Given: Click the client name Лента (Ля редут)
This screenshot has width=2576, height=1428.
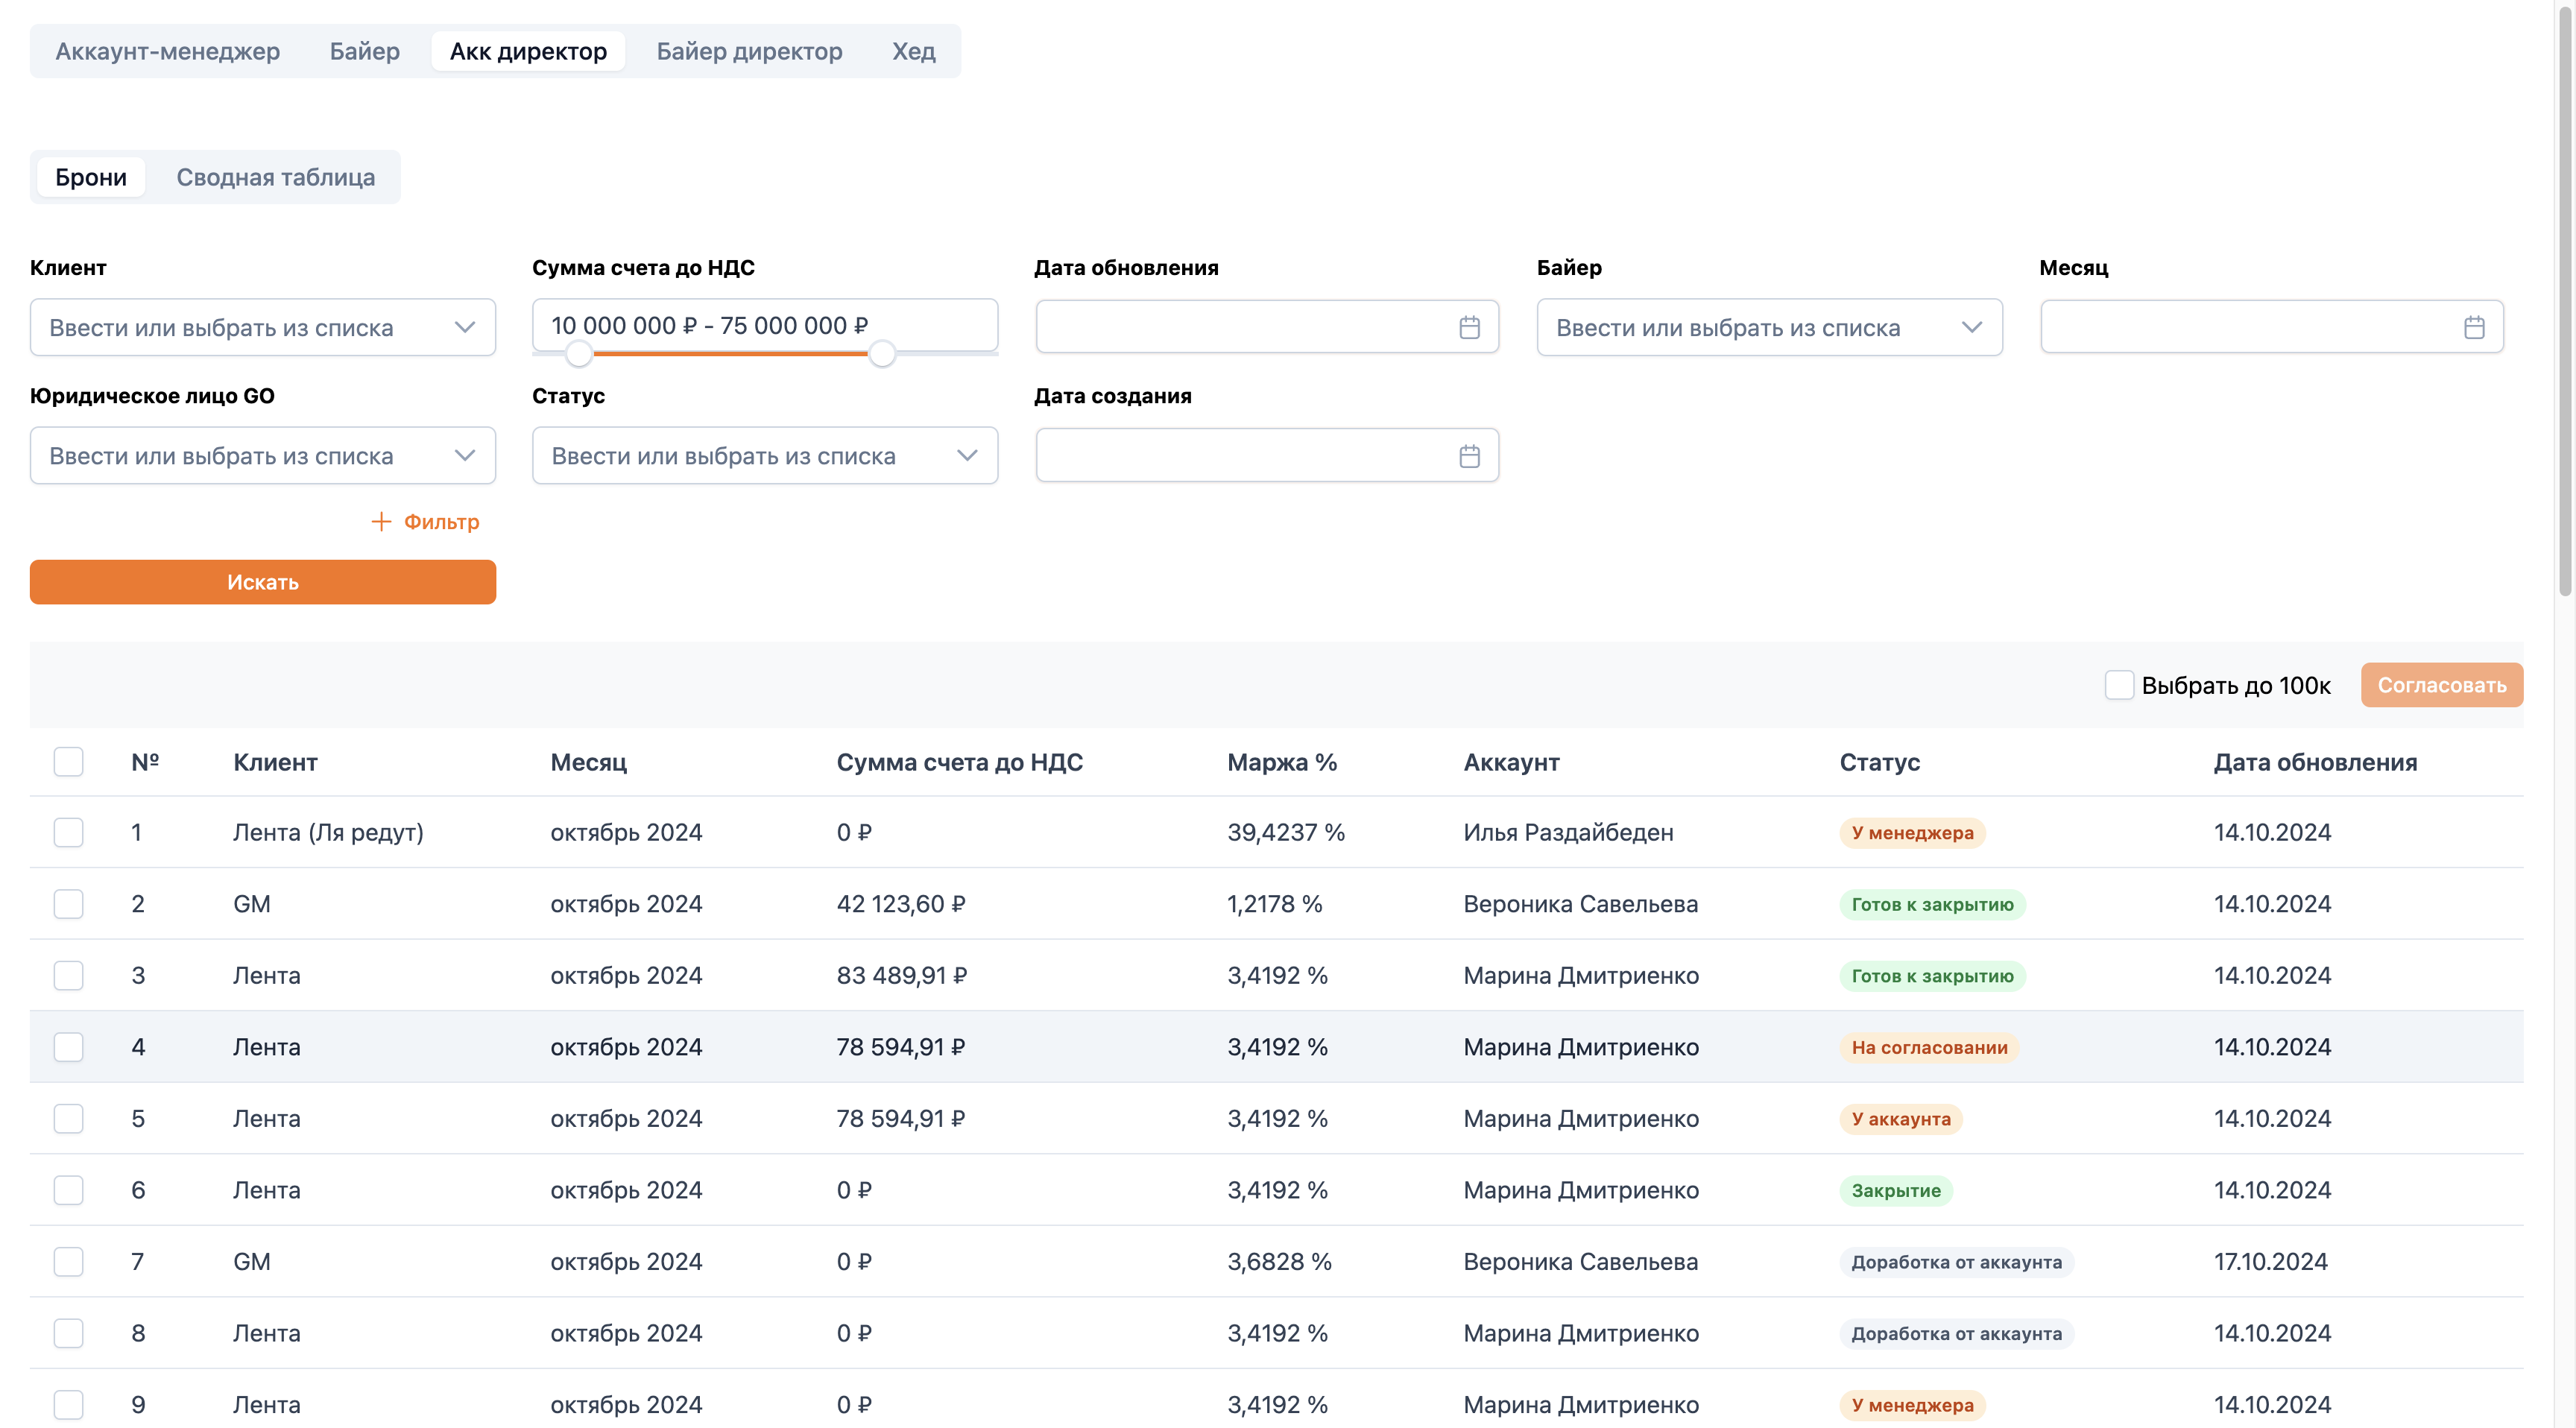Looking at the screenshot, I should pyautogui.click(x=328, y=832).
